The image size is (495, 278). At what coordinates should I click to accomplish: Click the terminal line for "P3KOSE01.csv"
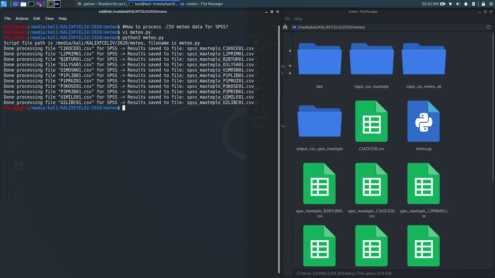point(129,86)
